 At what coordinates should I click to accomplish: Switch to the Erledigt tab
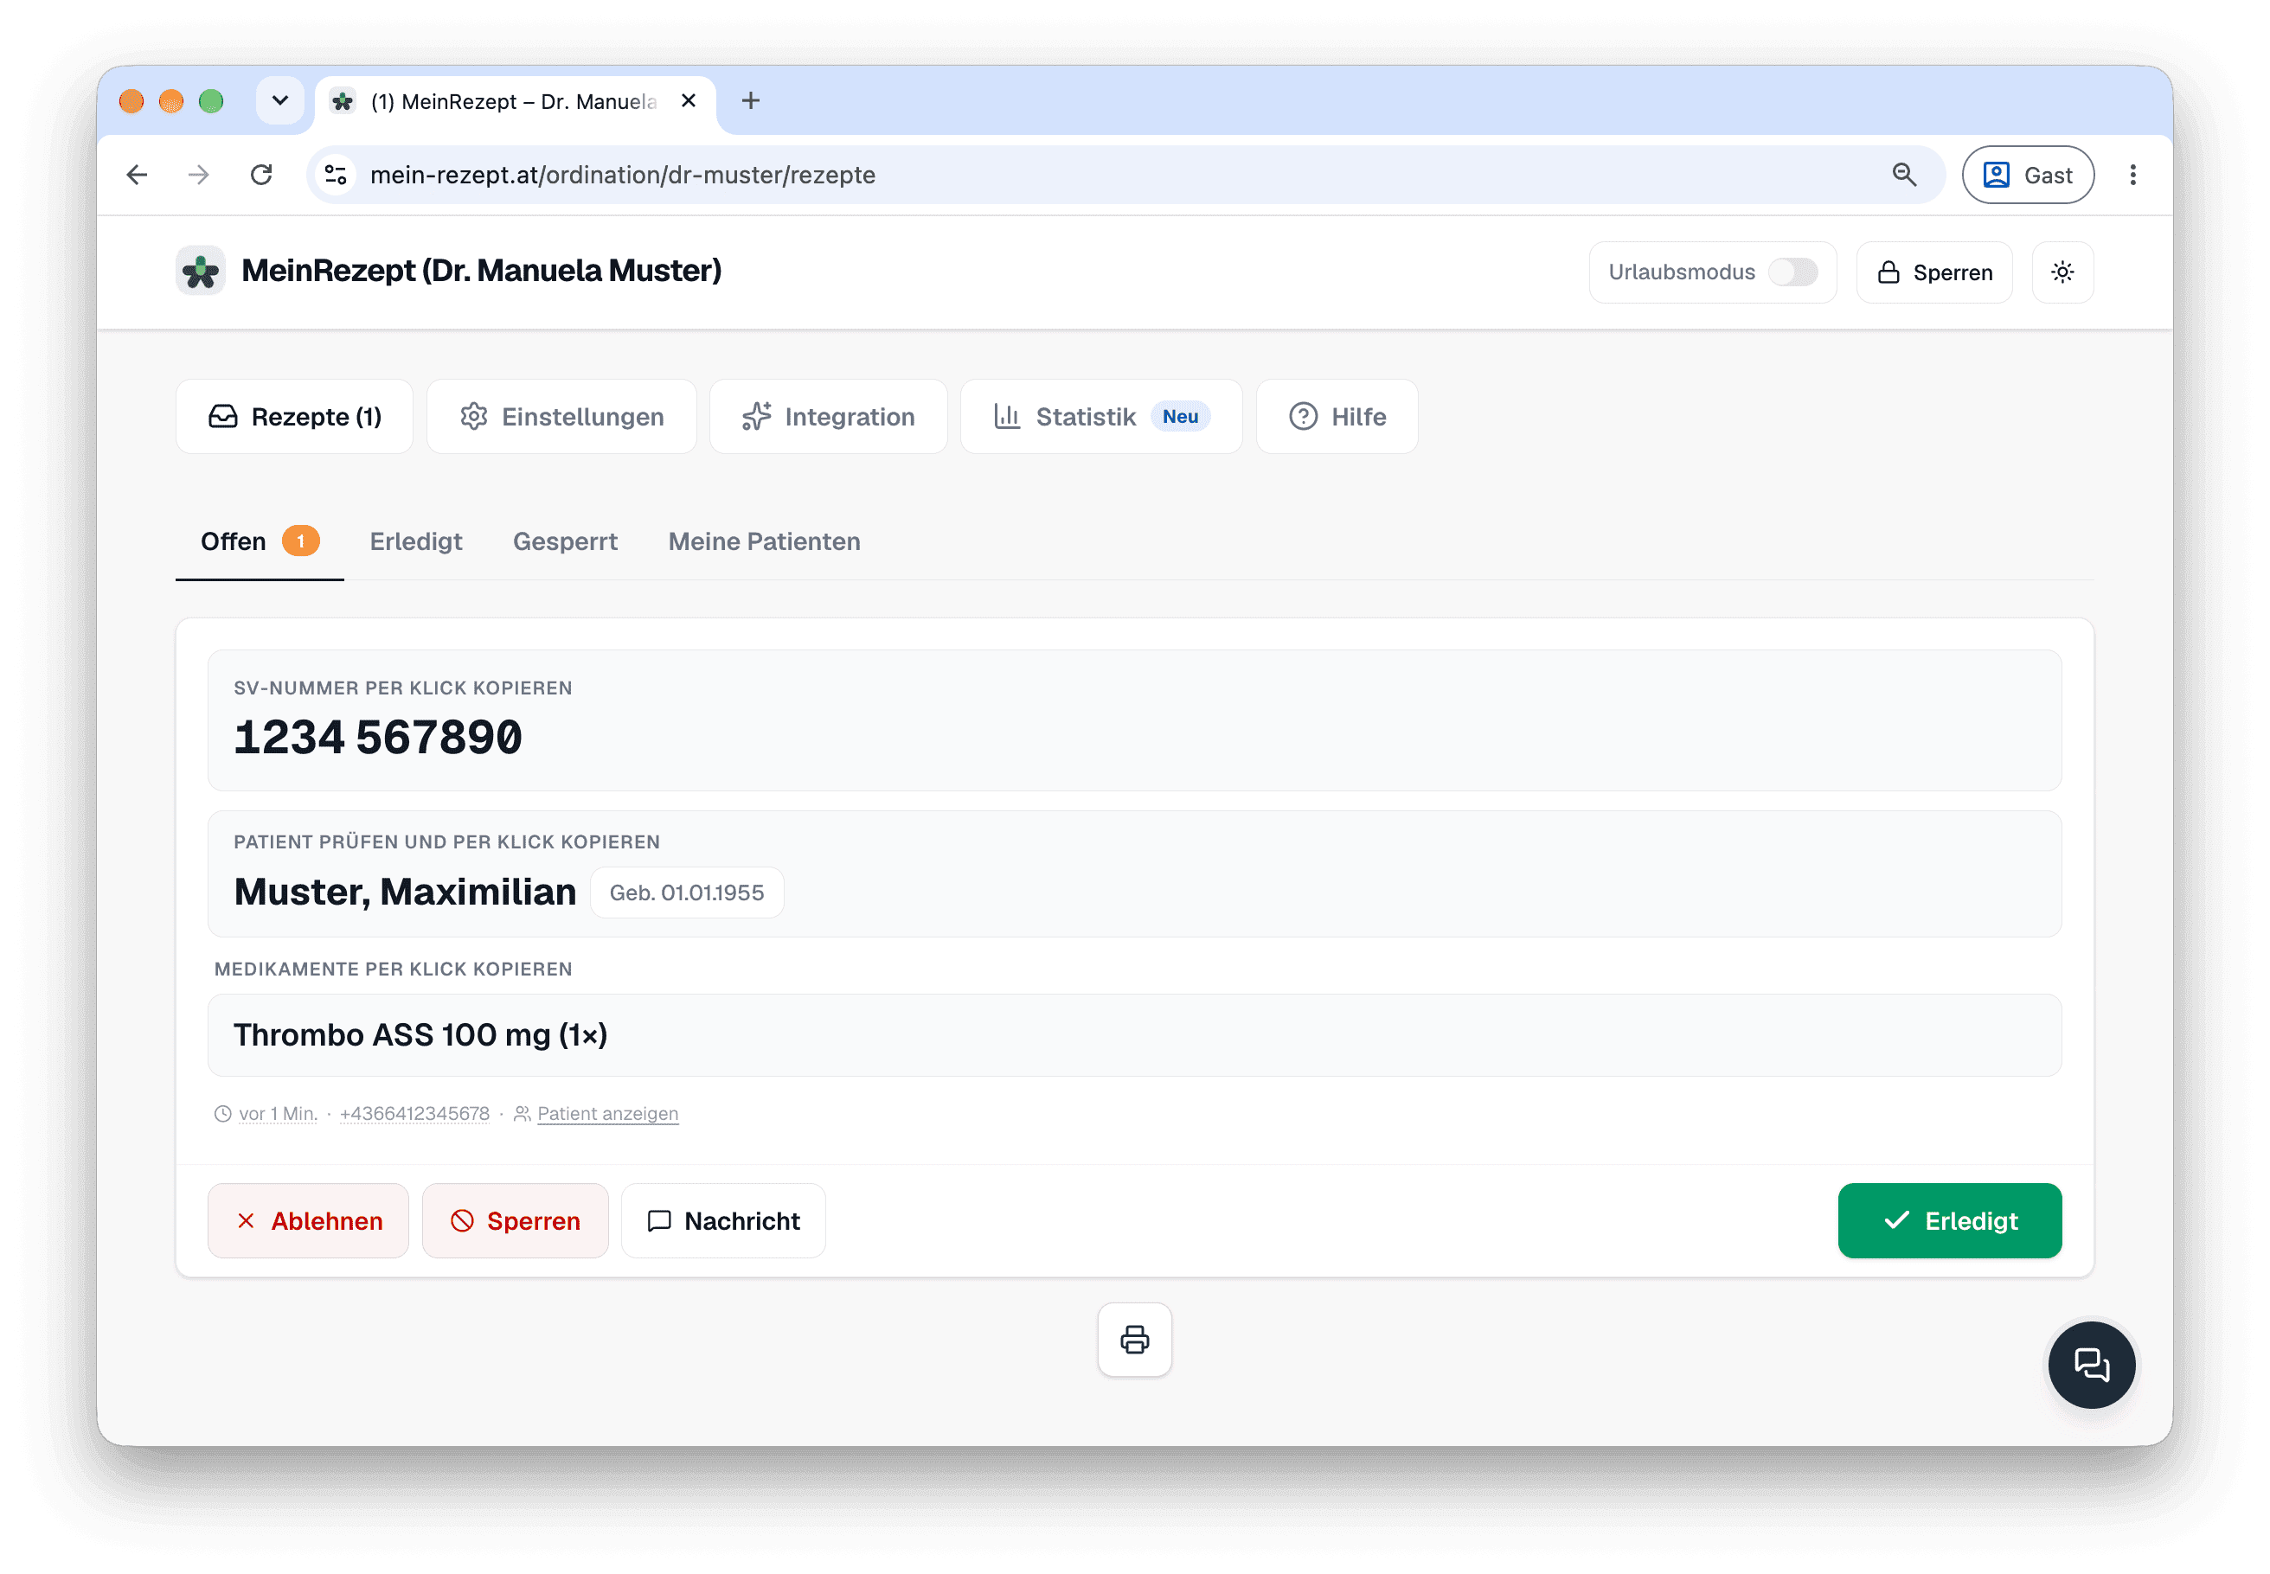click(x=415, y=541)
